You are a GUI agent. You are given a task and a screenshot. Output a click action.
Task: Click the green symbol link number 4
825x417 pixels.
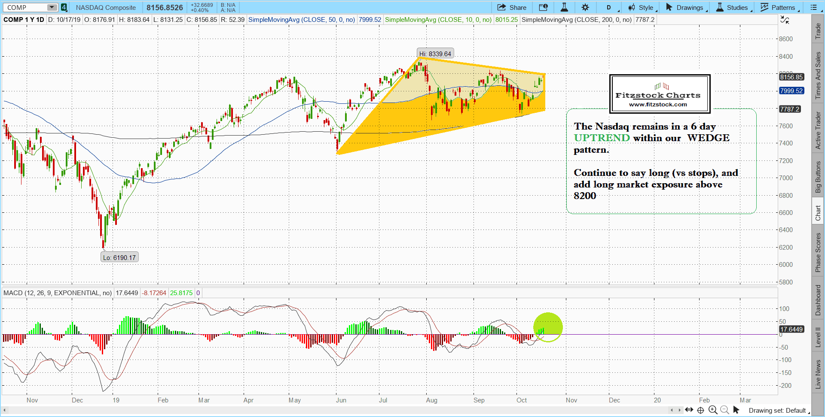64,7
